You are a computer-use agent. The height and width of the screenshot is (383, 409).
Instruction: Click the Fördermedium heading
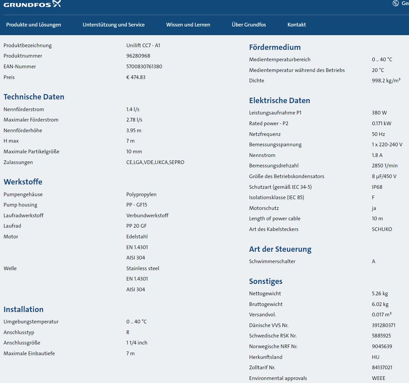[x=275, y=47]
